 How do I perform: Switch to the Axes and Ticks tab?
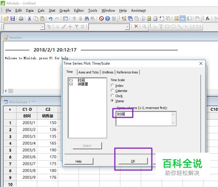click(x=89, y=72)
